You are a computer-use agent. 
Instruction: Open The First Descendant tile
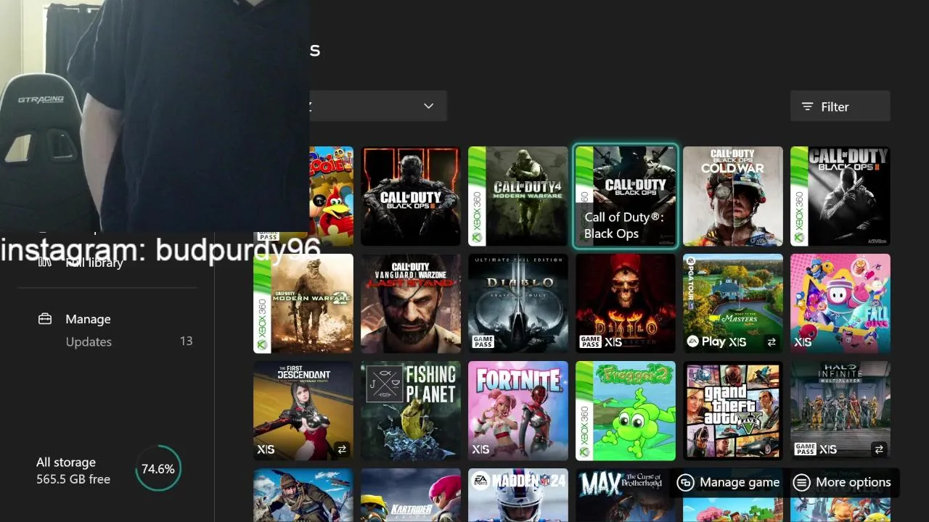coord(303,410)
